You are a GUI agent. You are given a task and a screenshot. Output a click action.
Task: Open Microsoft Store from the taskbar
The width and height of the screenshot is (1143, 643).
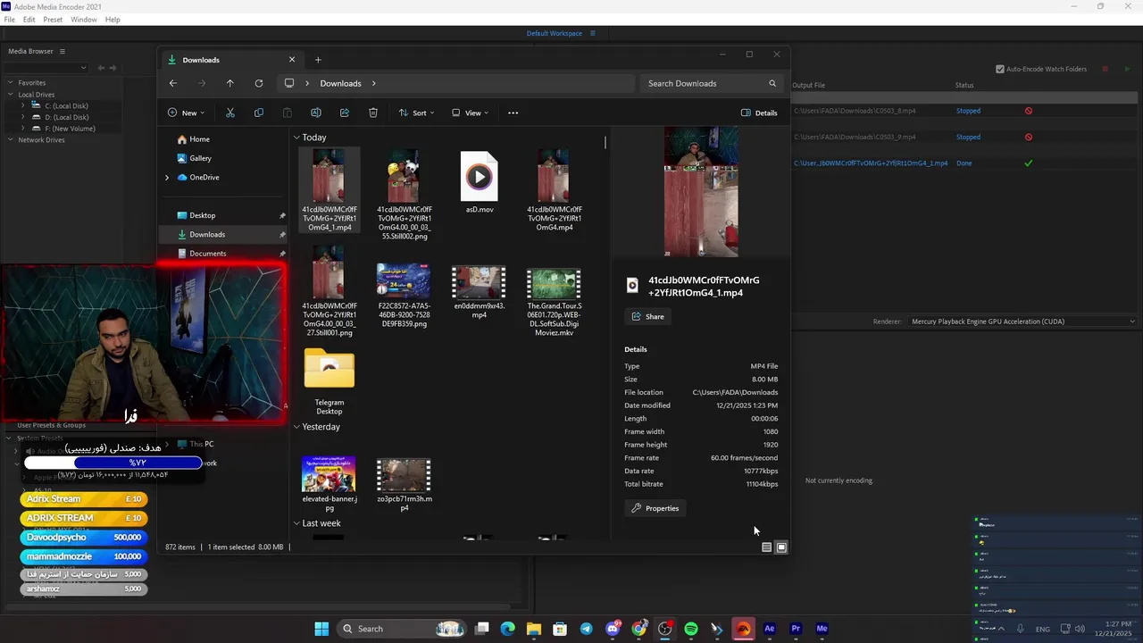[x=560, y=629]
